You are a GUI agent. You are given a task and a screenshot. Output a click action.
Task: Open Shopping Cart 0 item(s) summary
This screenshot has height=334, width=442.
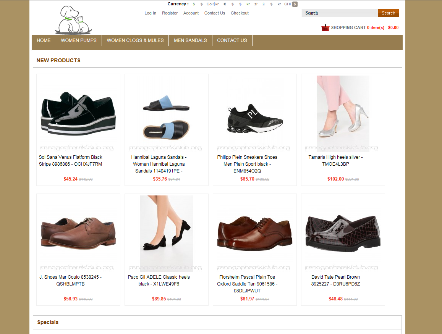coord(365,27)
